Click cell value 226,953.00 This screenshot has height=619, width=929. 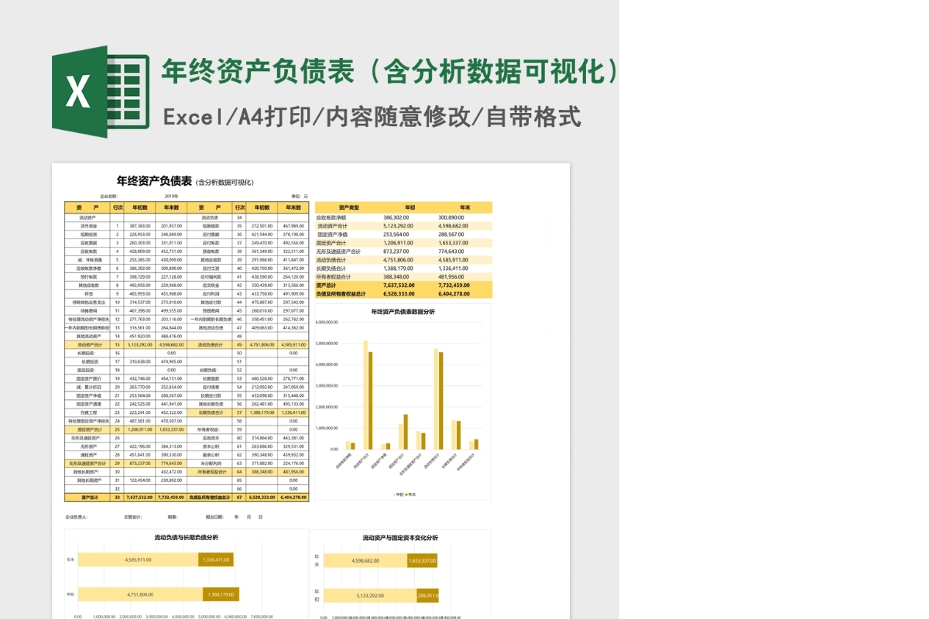[x=140, y=234]
